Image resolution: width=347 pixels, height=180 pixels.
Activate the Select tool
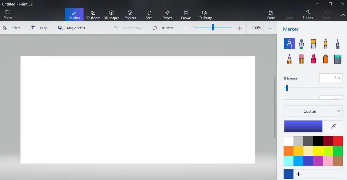pos(12,28)
